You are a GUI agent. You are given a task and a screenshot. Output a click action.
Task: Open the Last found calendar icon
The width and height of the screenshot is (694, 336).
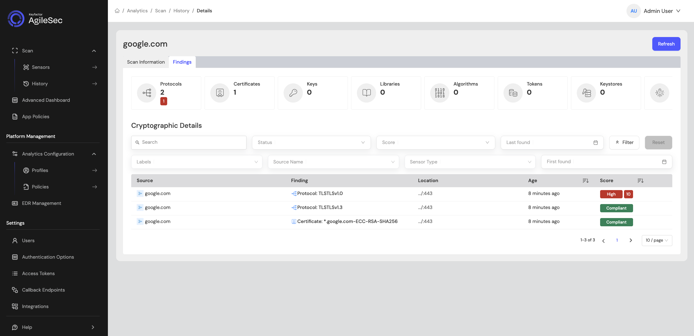coord(595,143)
